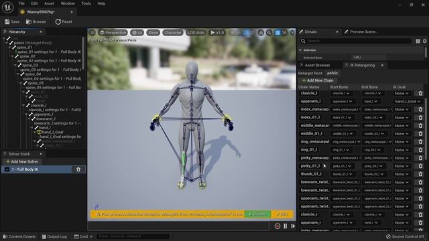Open the Cmd console type dropdown
429x241 pixels.
point(83,236)
